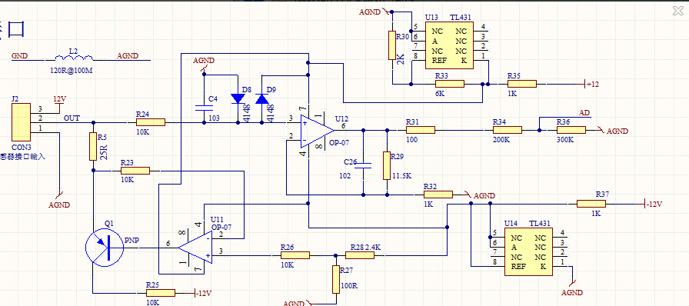Select resistor R36 symbol

point(571,130)
